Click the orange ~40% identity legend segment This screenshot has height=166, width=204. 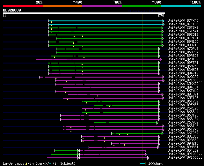[x=62, y=6]
